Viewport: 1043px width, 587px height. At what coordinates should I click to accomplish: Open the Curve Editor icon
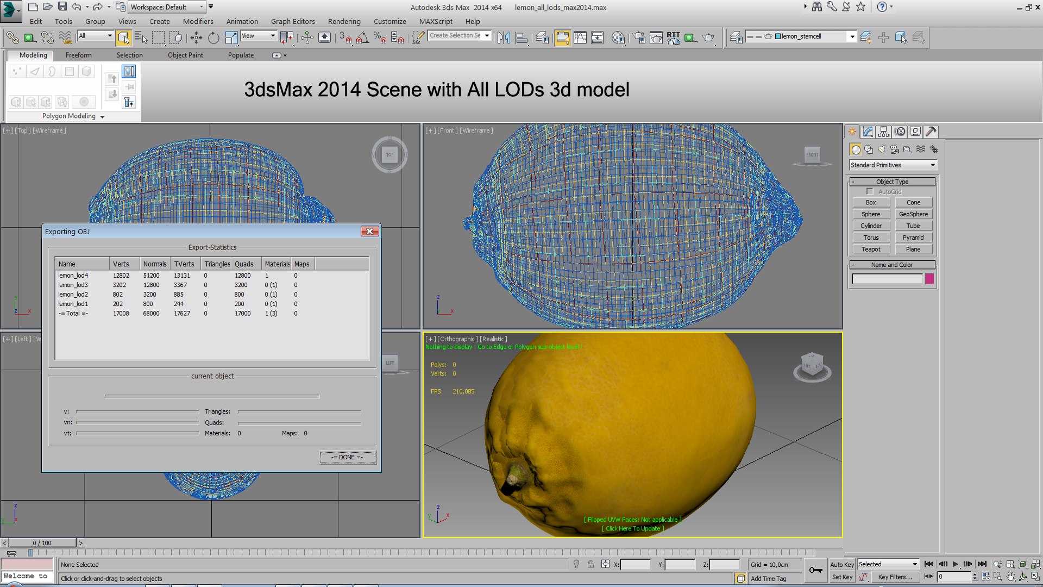[x=580, y=38]
